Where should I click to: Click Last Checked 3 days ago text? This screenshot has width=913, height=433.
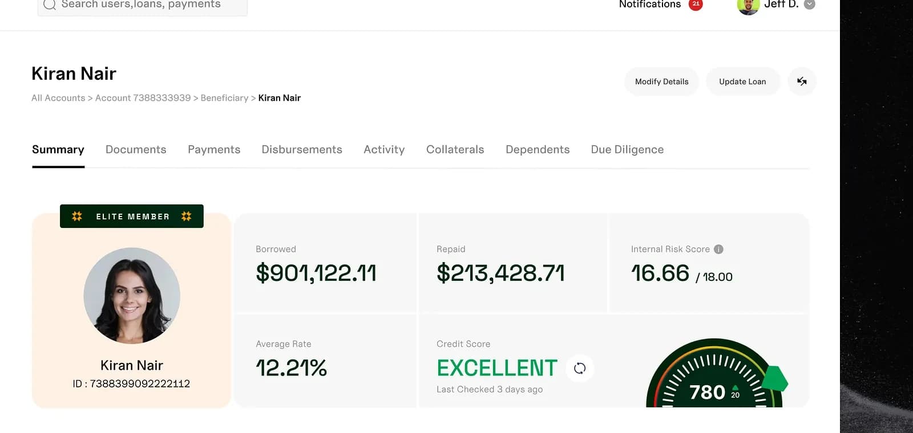[x=490, y=390]
